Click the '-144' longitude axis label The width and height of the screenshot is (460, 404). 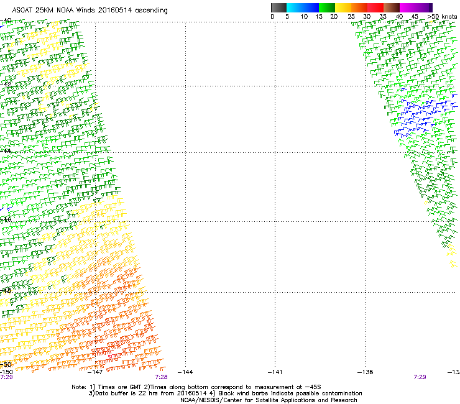click(185, 372)
